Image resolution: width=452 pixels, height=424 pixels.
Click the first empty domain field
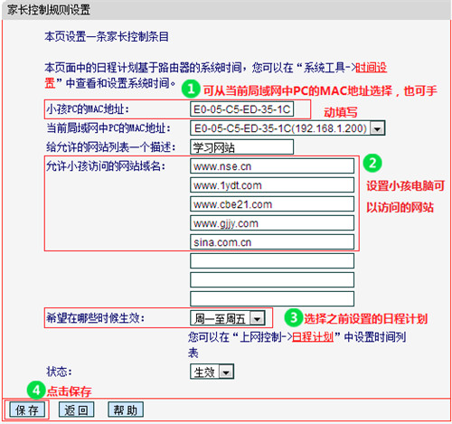272,261
